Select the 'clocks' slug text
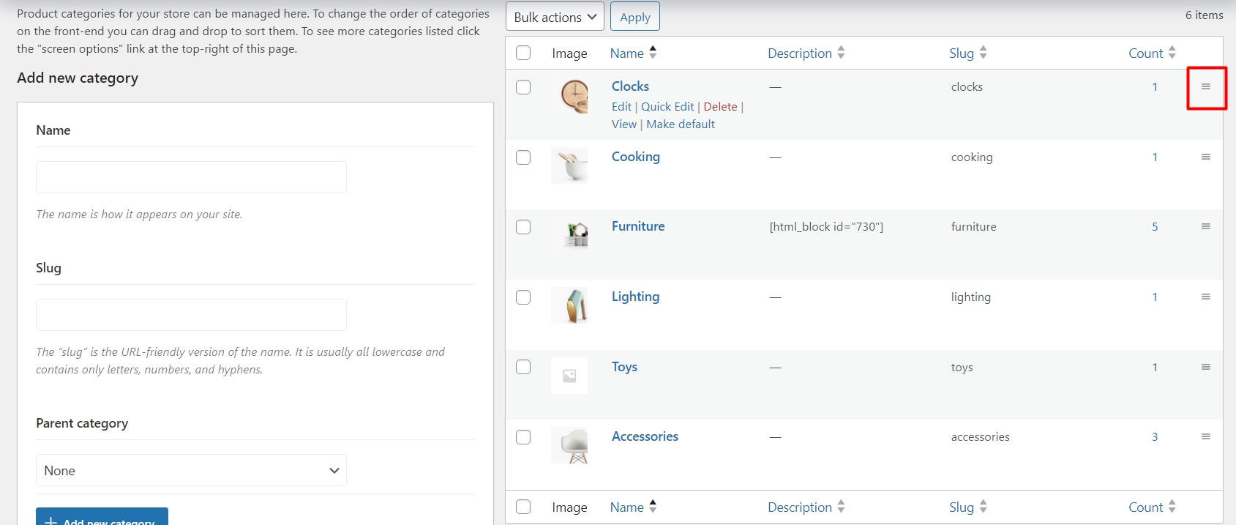1236x525 pixels. click(967, 87)
